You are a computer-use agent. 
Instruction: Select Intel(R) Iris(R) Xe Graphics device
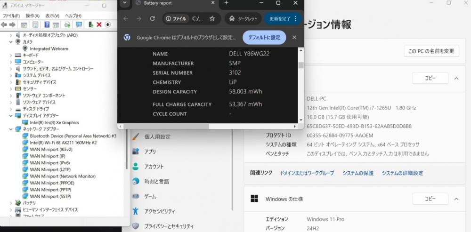coord(54,122)
